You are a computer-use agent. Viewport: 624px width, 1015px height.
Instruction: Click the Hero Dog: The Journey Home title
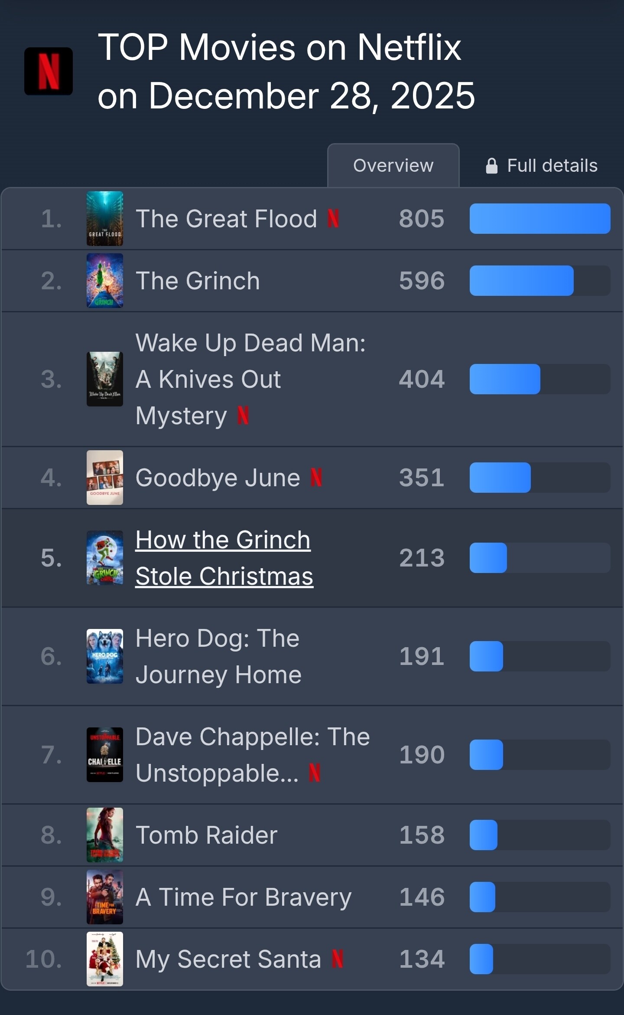point(218,656)
